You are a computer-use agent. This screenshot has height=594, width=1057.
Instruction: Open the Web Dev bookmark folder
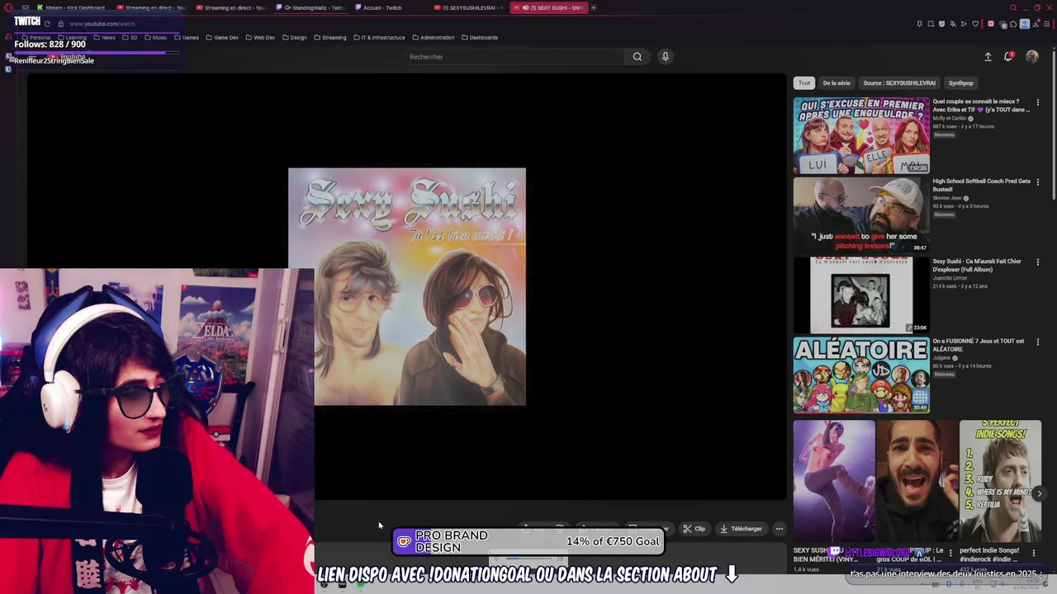point(260,37)
